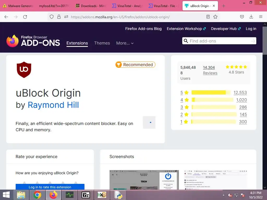This screenshot has height=200, width=267.
Task: Click the search magnifier icon
Action: pos(186,41)
